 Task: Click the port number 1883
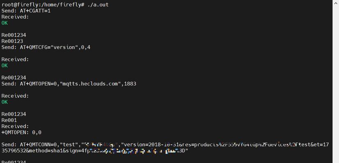pyautogui.click(x=130, y=84)
